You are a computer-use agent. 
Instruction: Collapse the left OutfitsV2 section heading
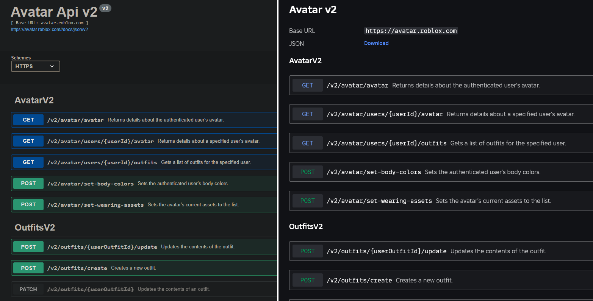pyautogui.click(x=35, y=228)
